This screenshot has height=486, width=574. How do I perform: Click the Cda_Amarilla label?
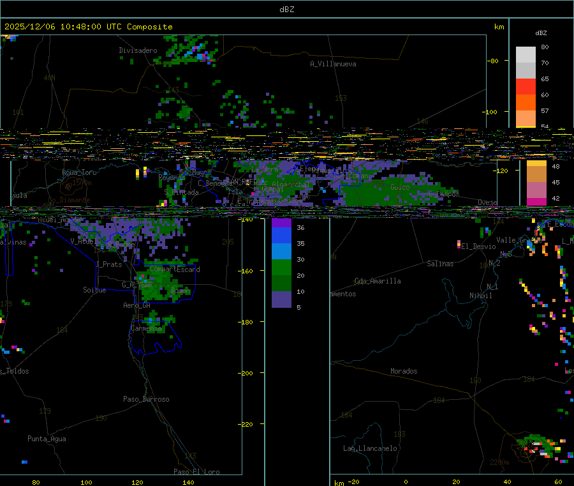378,281
